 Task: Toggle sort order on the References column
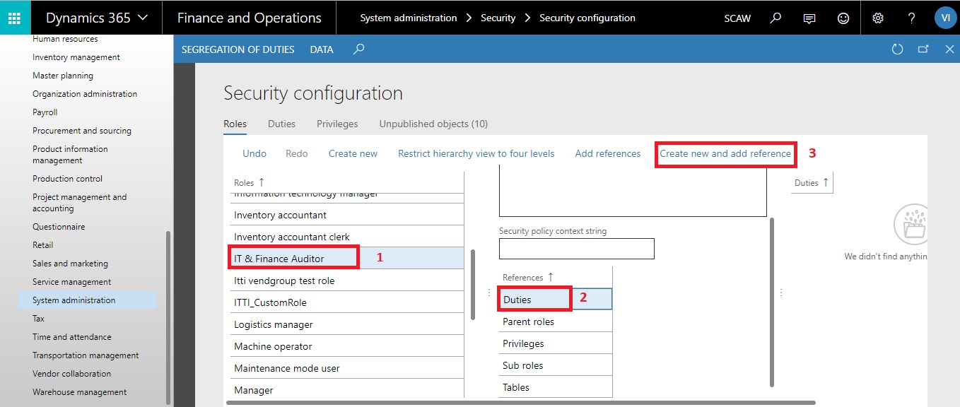527,277
